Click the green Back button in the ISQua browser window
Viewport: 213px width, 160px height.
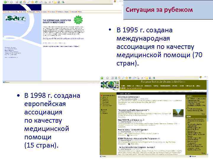click(5, 2)
